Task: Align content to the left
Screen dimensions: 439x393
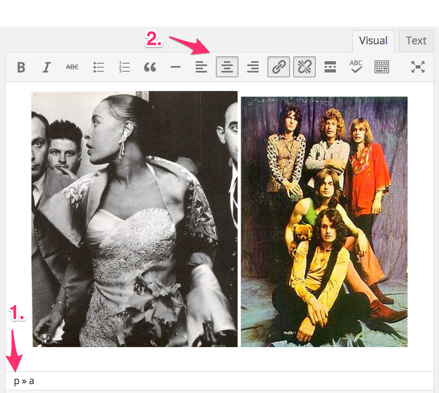Action: [201, 67]
